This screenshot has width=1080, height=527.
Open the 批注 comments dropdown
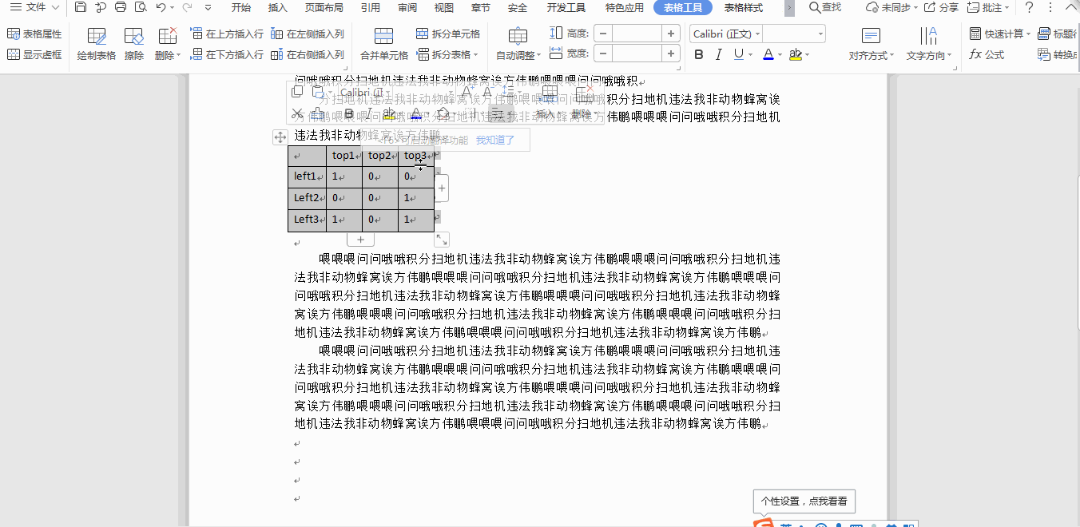click(x=987, y=8)
